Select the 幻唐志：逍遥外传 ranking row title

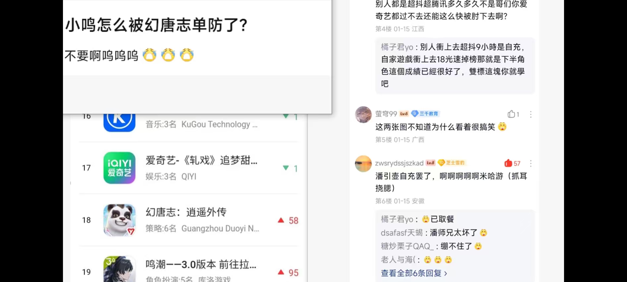[186, 212]
